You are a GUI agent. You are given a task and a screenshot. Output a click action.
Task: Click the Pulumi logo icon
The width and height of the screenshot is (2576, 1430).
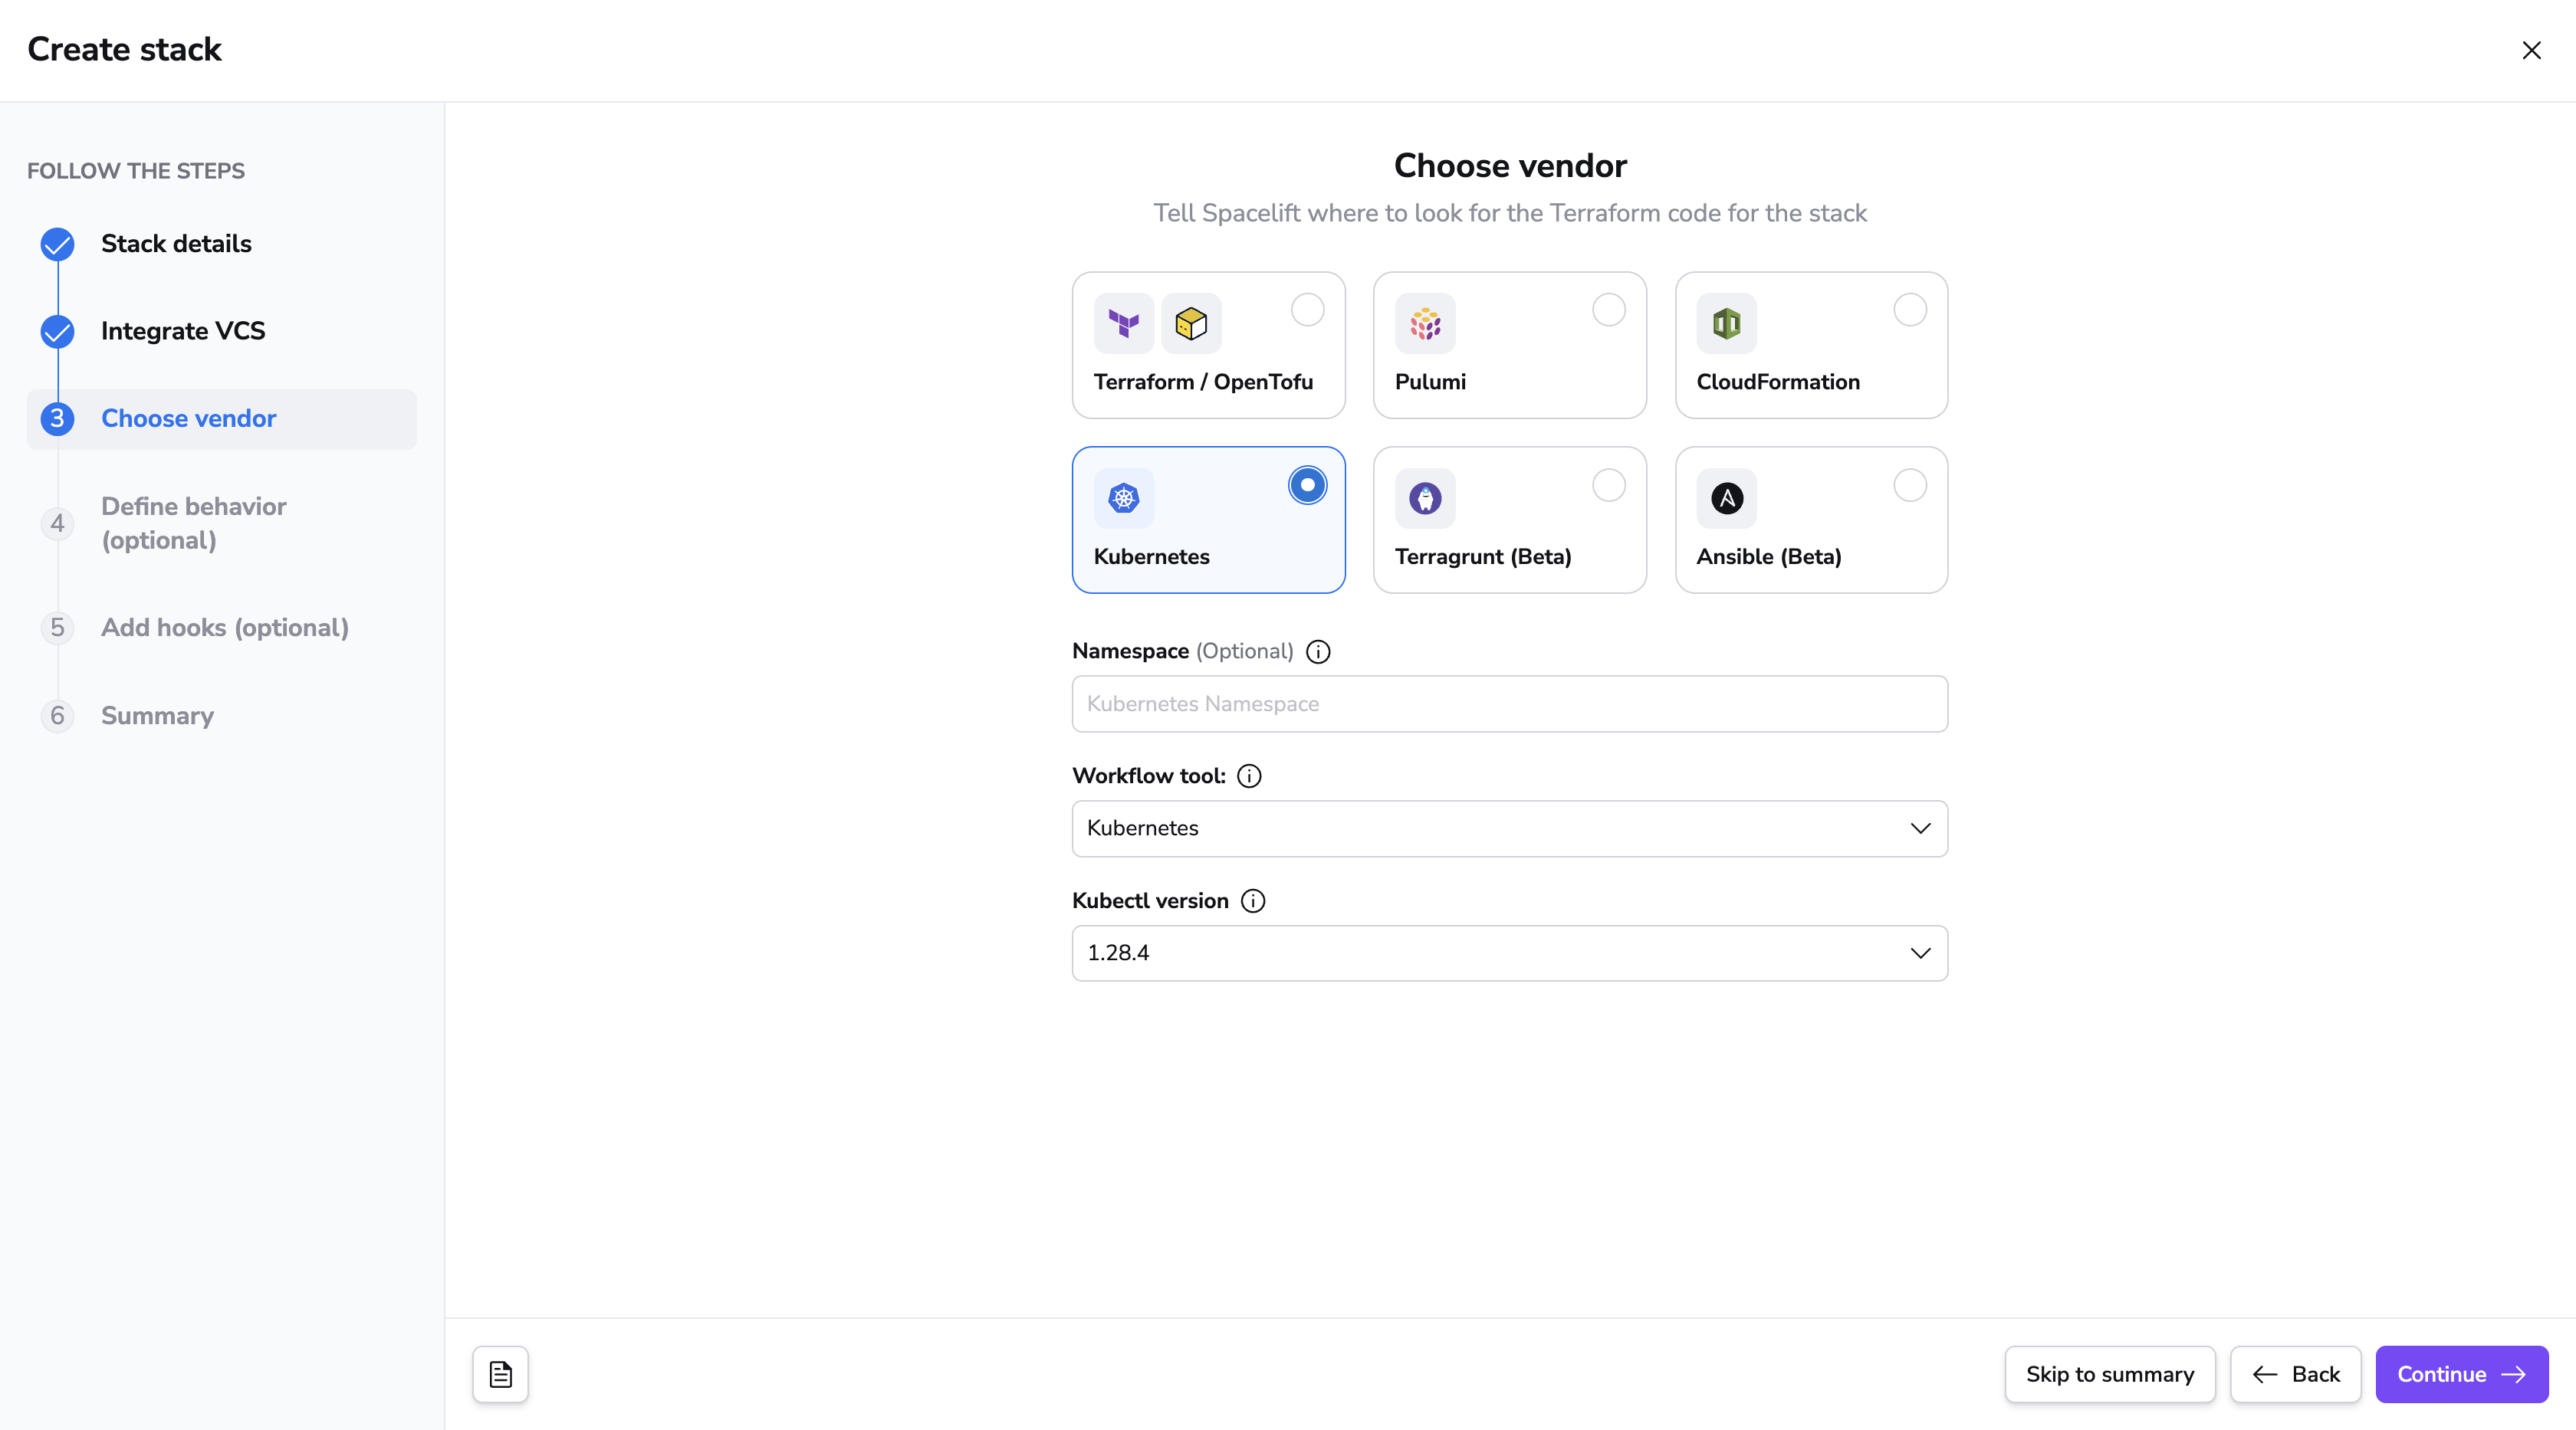pyautogui.click(x=1425, y=323)
